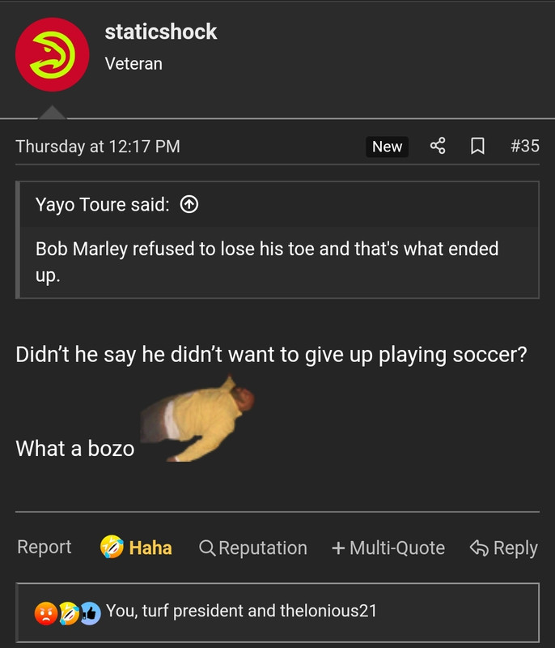Open post permalink number 35
This screenshot has width=555, height=648.
tap(525, 146)
